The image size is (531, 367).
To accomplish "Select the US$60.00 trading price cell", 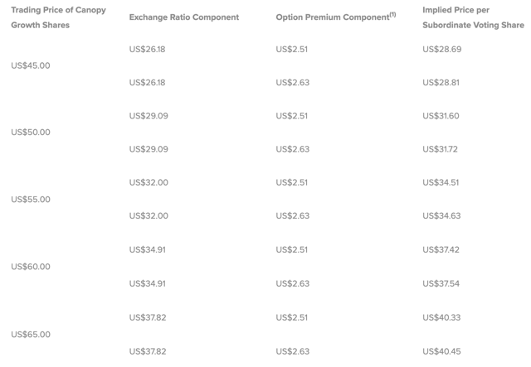I will (31, 267).
